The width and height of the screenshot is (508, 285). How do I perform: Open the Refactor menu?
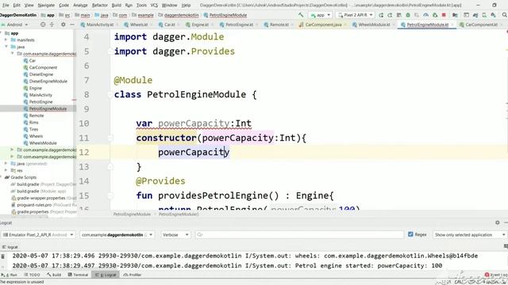click(99, 6)
